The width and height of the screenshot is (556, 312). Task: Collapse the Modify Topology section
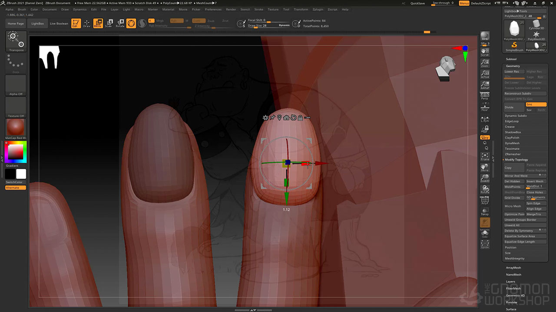click(516, 160)
